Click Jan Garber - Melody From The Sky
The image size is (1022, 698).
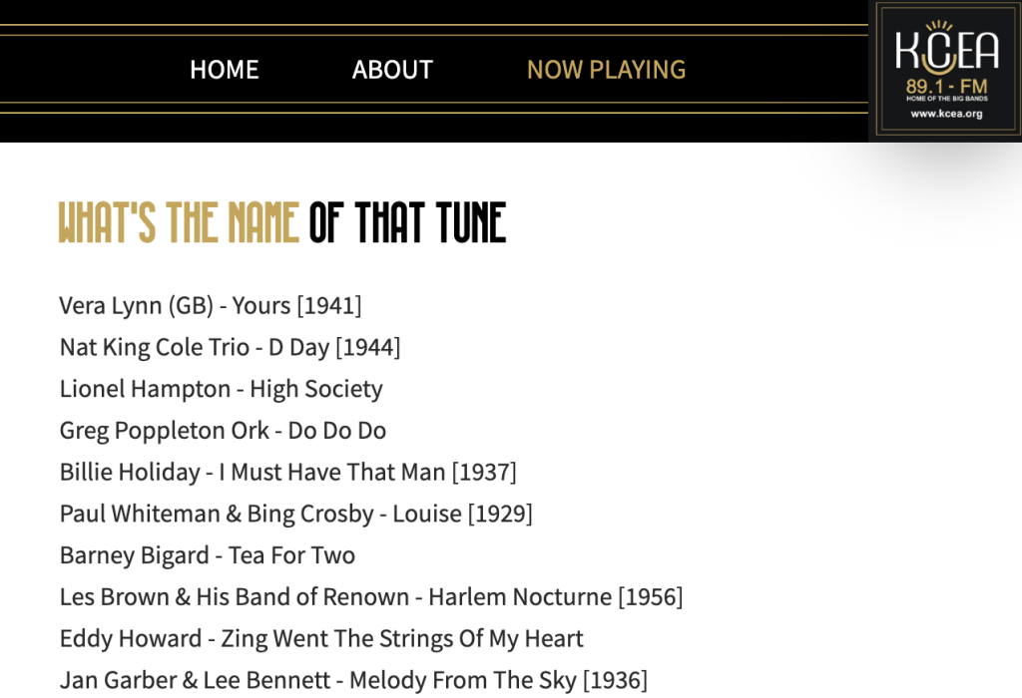click(353, 680)
